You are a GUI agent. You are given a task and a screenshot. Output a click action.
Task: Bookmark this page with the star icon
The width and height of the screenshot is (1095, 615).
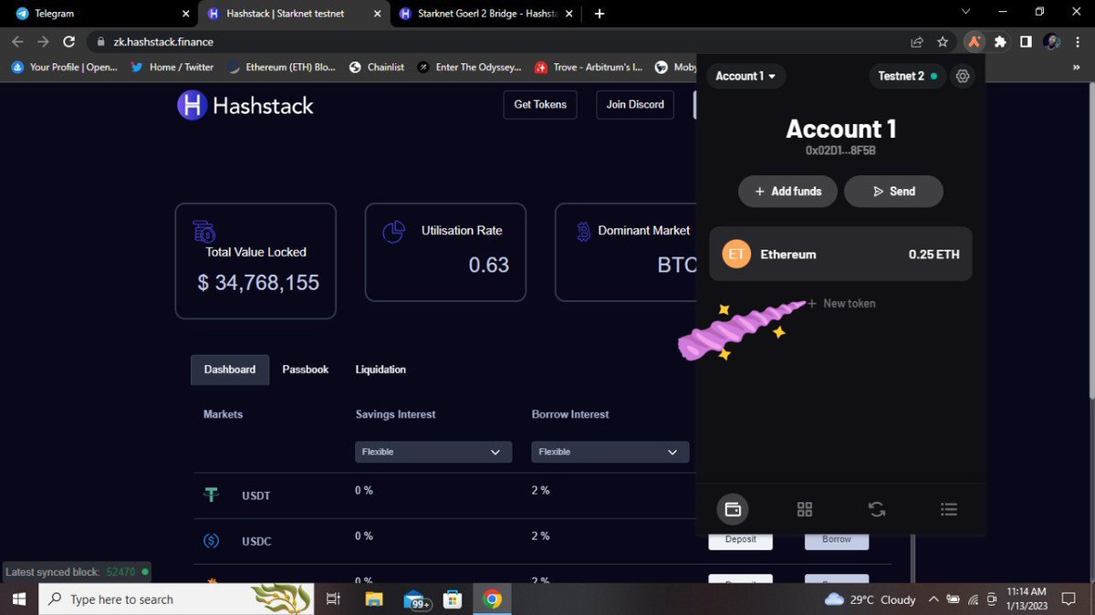pos(943,42)
